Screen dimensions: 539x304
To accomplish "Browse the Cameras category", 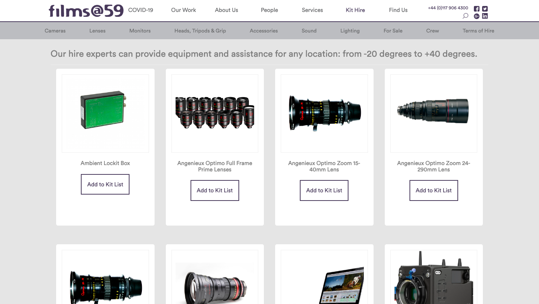I will (x=55, y=31).
